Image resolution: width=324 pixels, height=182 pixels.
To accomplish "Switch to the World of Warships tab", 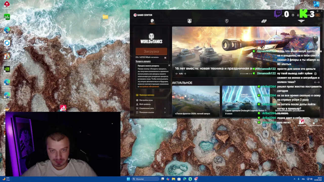I will pos(190,21).
